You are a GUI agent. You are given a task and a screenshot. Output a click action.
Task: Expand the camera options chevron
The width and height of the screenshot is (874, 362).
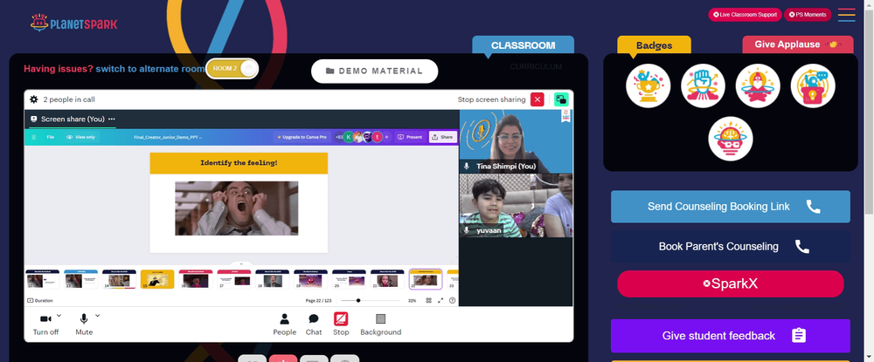point(59,315)
